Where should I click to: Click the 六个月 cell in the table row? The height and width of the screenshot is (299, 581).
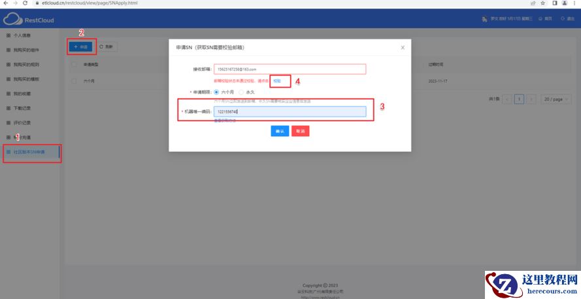[89, 81]
